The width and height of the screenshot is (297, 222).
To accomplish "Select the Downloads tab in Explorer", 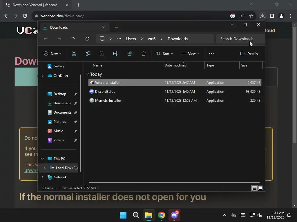I will [x=74, y=27].
